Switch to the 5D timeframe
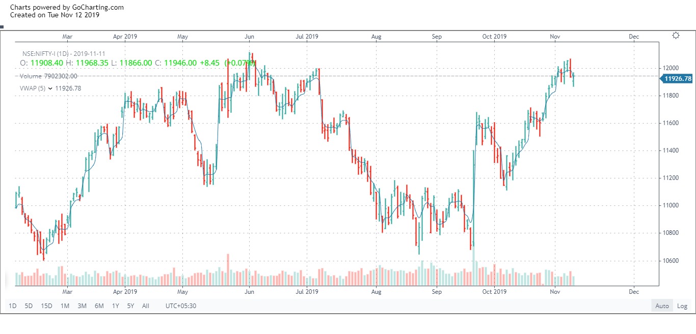696x334 pixels. point(28,306)
